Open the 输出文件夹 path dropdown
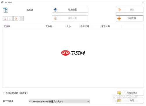The height and width of the screenshot is (106, 146). (59, 101)
